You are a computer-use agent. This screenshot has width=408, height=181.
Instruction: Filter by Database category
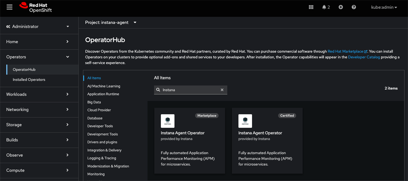click(x=95, y=118)
